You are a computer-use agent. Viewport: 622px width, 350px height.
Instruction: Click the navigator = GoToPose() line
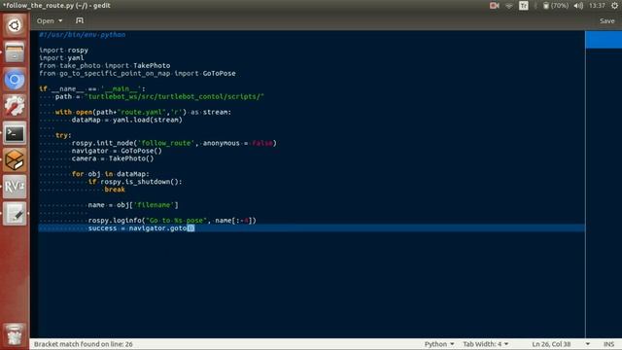pos(117,151)
